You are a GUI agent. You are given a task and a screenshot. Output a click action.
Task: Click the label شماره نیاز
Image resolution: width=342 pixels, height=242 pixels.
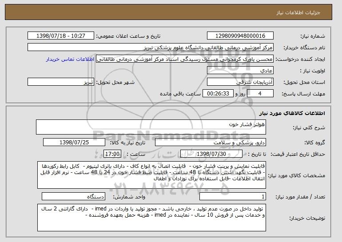coord(313,36)
